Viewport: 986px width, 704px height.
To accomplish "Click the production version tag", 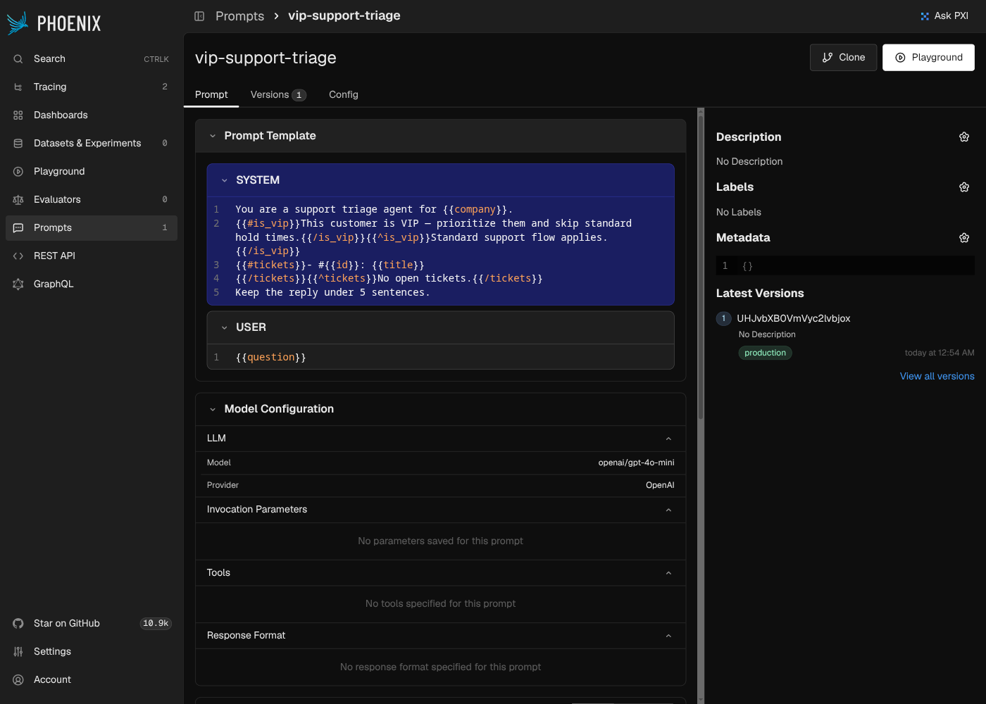I will [765, 353].
